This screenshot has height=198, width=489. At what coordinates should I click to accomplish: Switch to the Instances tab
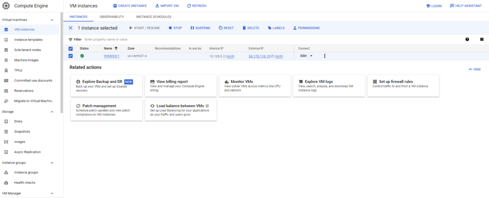click(78, 17)
